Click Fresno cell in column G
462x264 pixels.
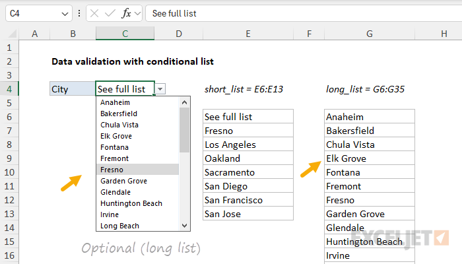point(370,199)
